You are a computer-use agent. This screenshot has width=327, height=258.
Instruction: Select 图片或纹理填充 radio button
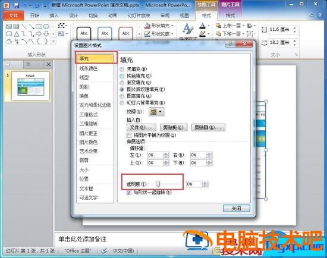point(122,90)
